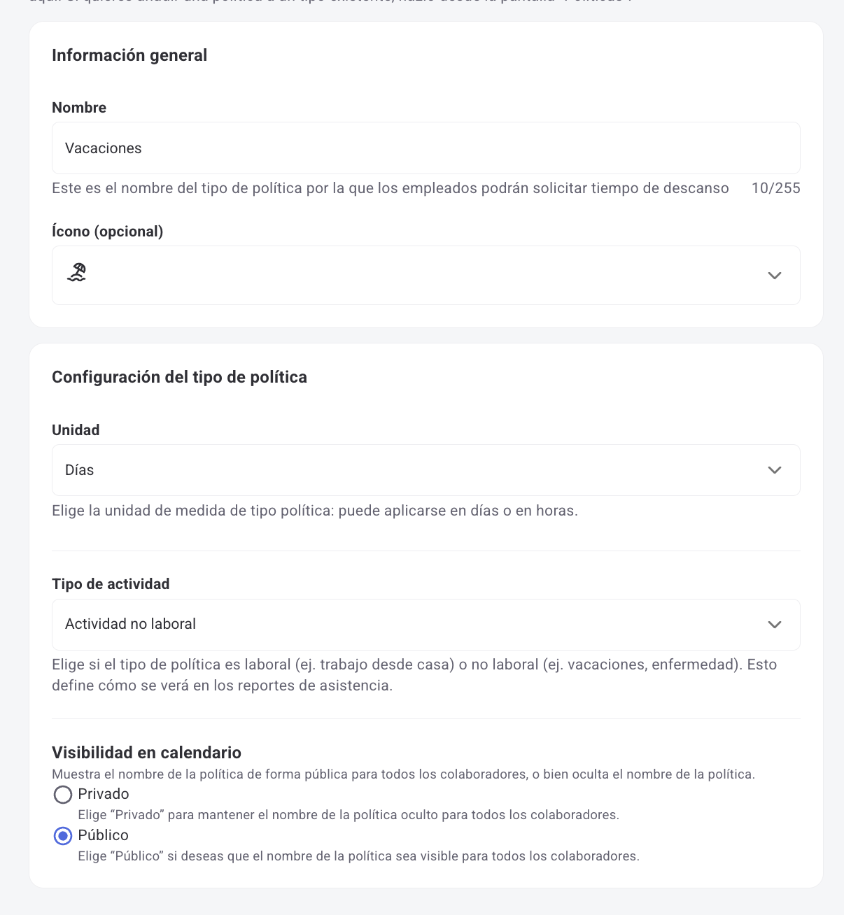Viewport: 844px width, 915px height.
Task: Click the Privado helper description text
Action: (349, 815)
